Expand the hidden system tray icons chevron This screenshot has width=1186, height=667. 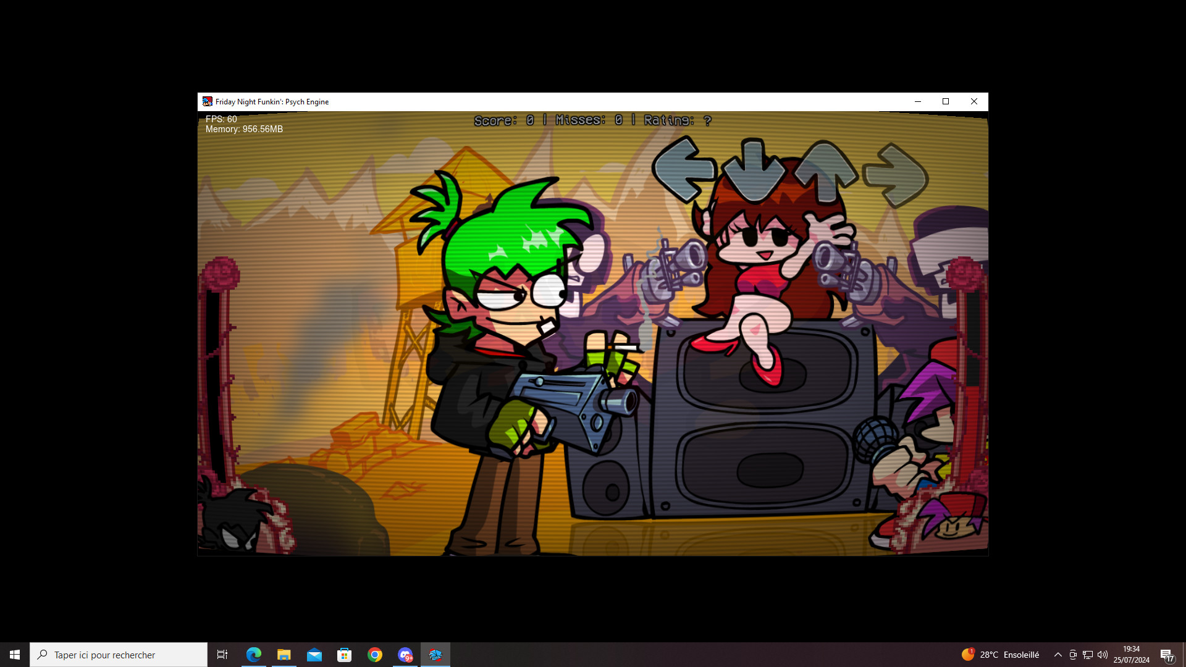pyautogui.click(x=1058, y=655)
